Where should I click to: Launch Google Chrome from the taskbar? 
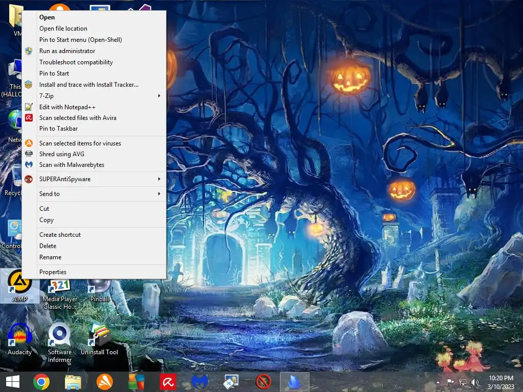[x=41, y=382]
